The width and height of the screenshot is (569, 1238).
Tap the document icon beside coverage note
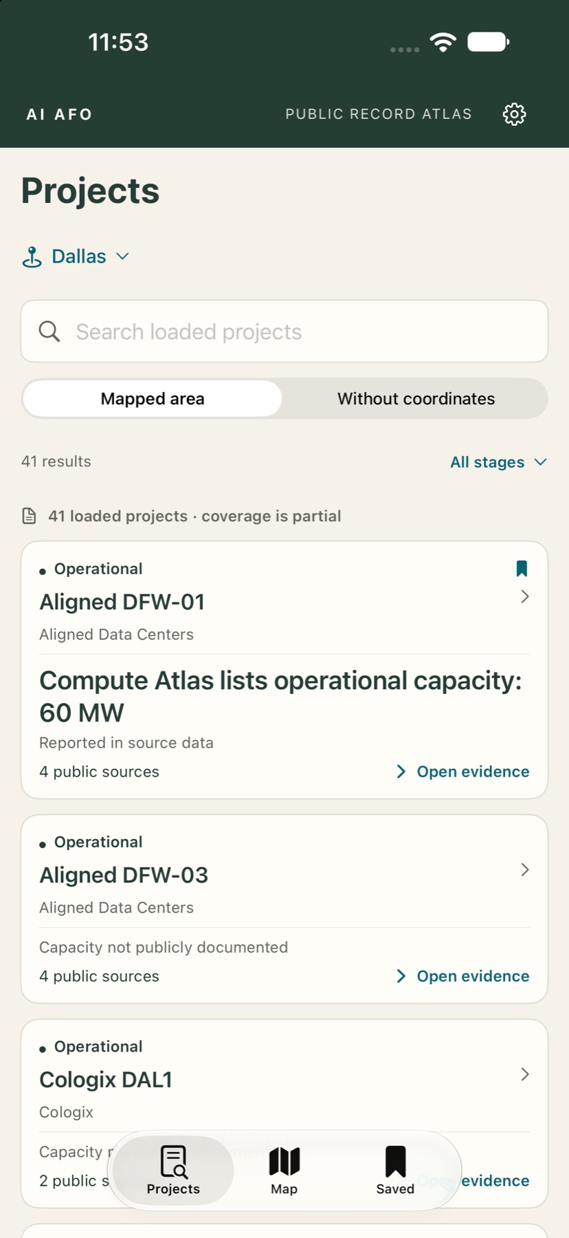pyautogui.click(x=29, y=516)
